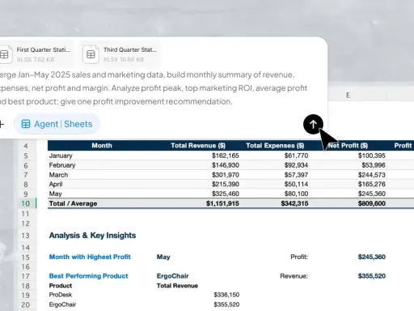Select January expenses $61,770
Viewport: 414px width, 311px height.
click(x=296, y=155)
